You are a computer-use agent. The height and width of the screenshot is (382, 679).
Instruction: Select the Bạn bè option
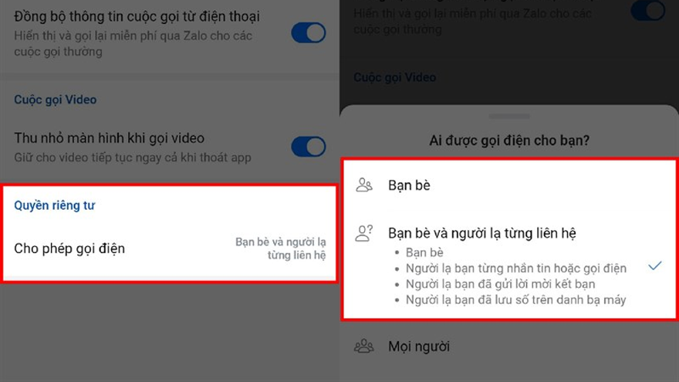[x=509, y=185]
